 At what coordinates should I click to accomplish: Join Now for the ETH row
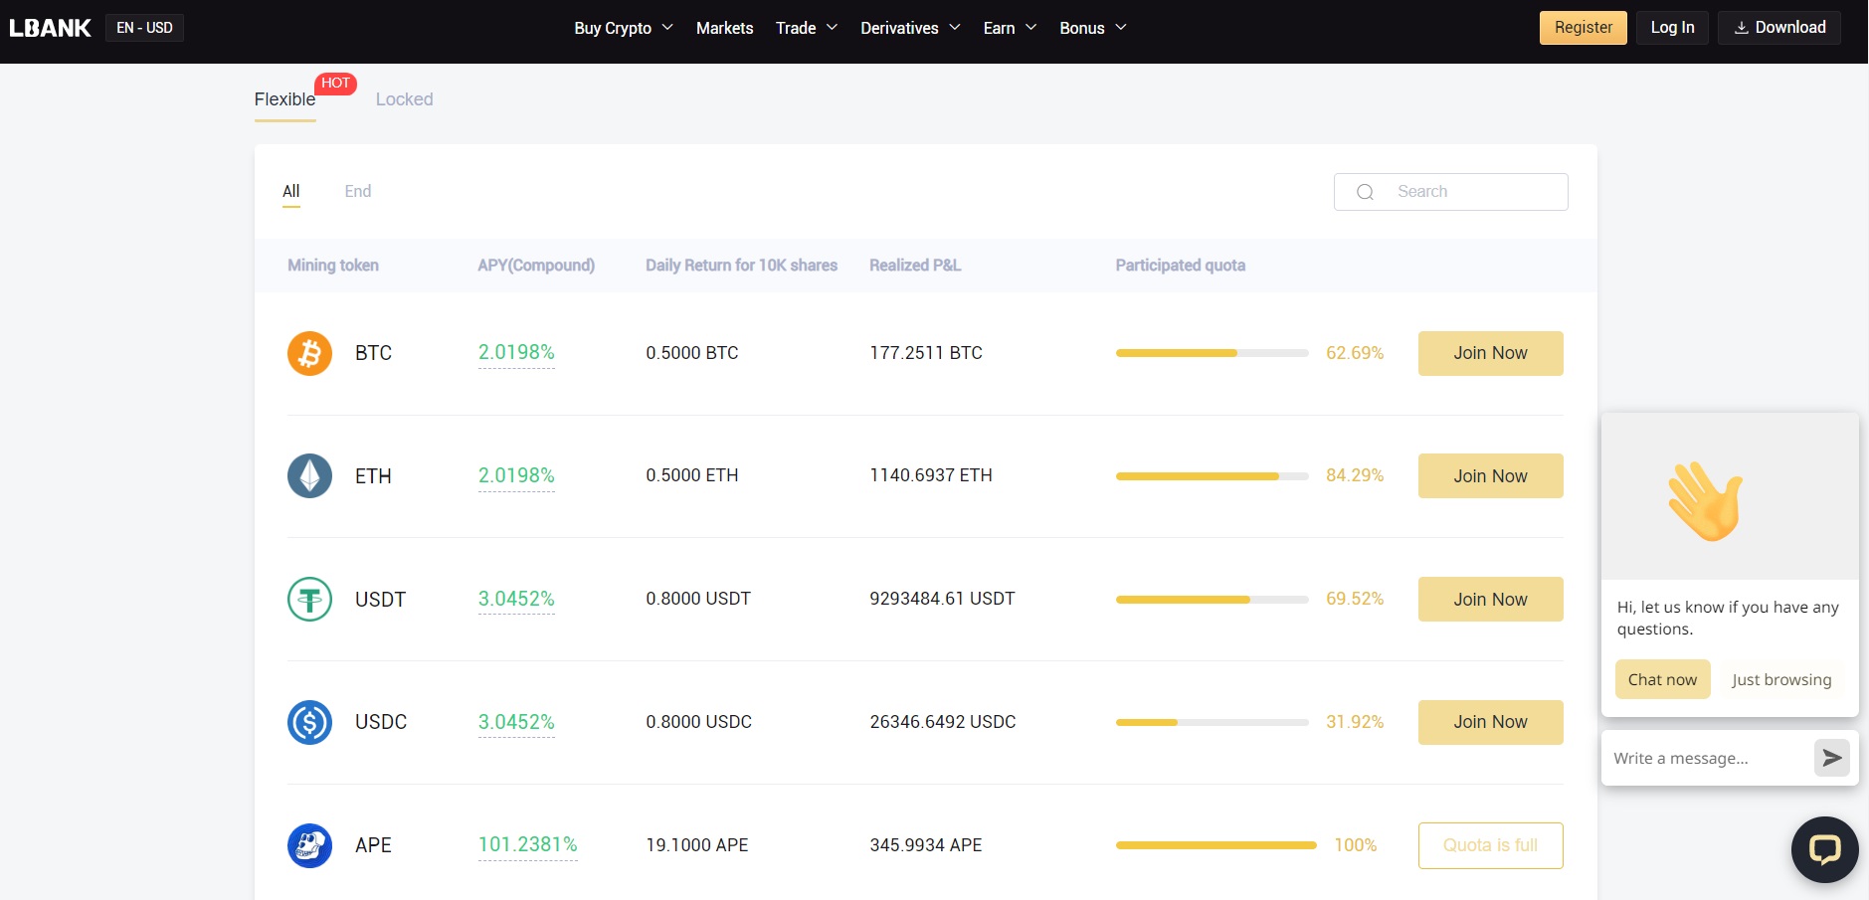(x=1490, y=476)
